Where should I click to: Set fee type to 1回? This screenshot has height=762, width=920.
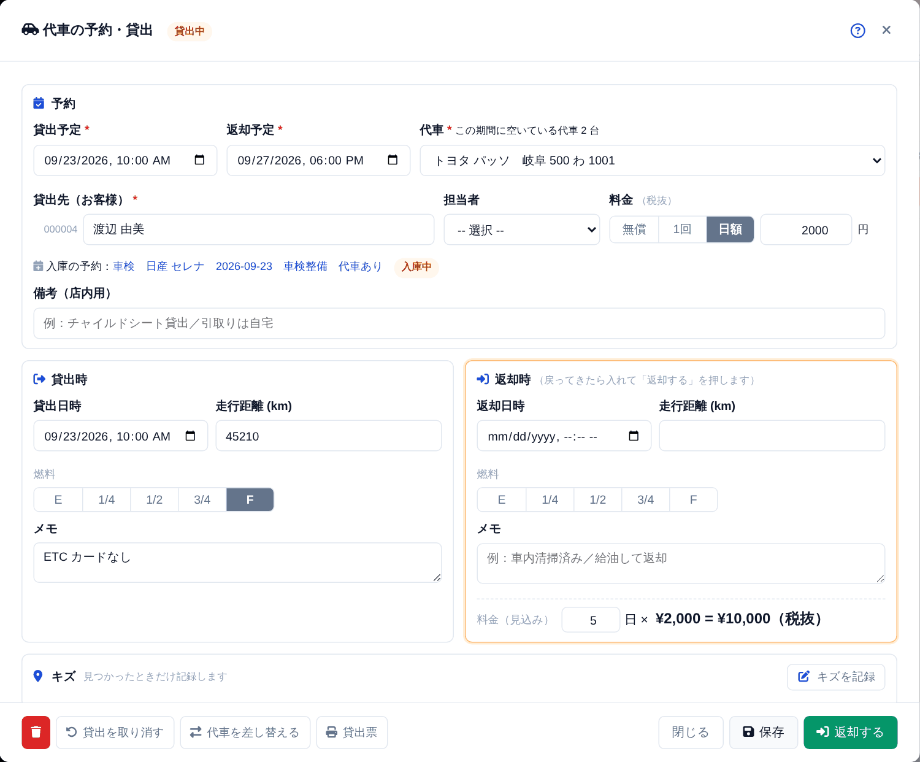click(x=682, y=229)
